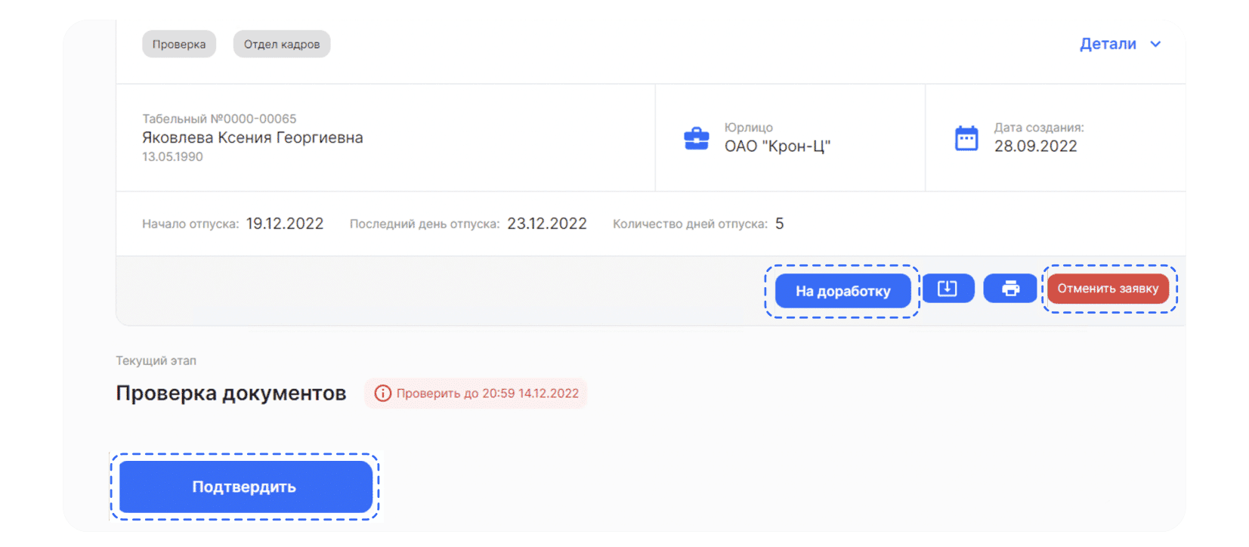
Task: Click last vacation day 23.12.2022
Action: (547, 224)
